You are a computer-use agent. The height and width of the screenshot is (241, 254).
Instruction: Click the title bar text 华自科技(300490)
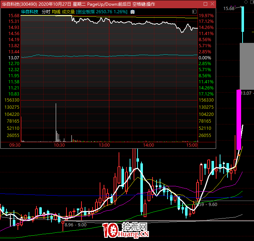[x=19, y=4]
